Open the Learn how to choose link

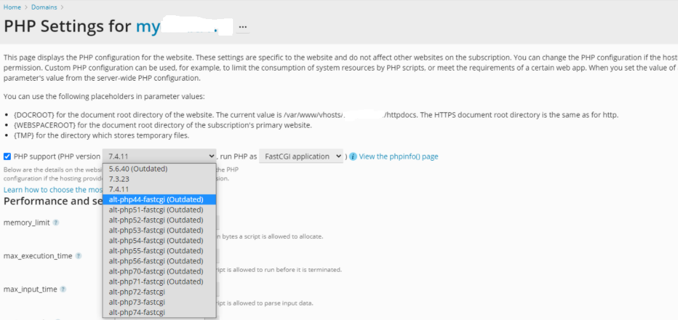tap(53, 190)
